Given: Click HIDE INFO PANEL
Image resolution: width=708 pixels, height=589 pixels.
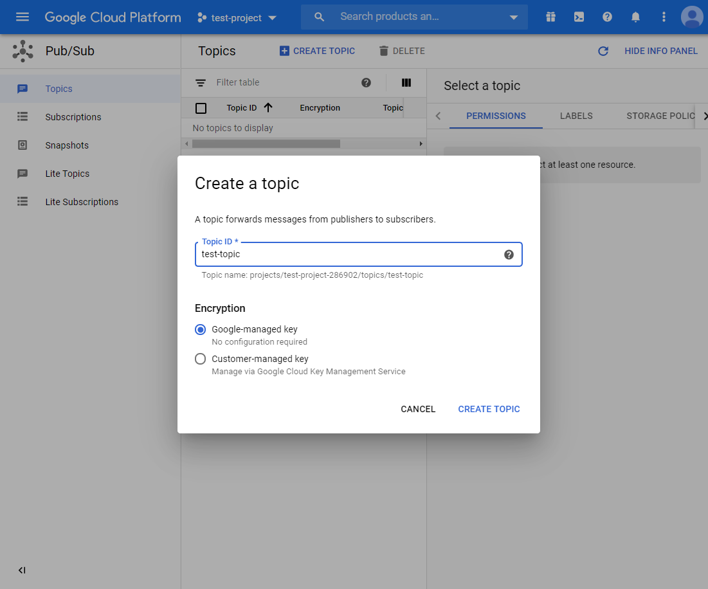Looking at the screenshot, I should pyautogui.click(x=661, y=51).
